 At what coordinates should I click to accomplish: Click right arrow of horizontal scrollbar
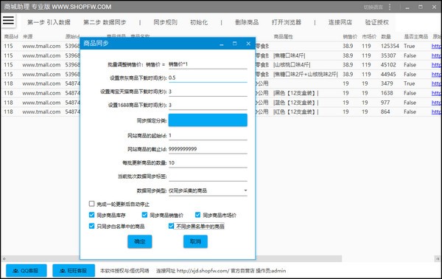pos(438,258)
